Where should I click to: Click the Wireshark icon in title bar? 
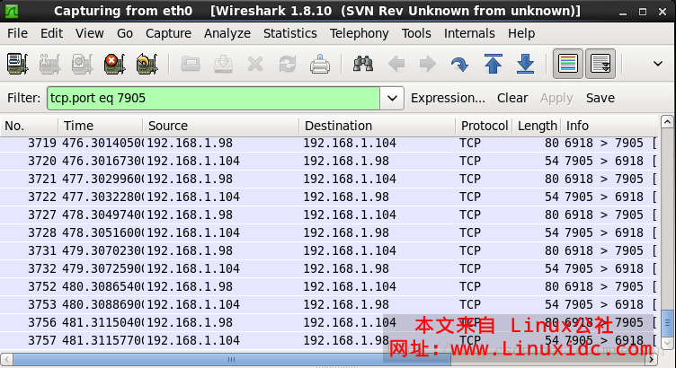pyautogui.click(x=11, y=11)
